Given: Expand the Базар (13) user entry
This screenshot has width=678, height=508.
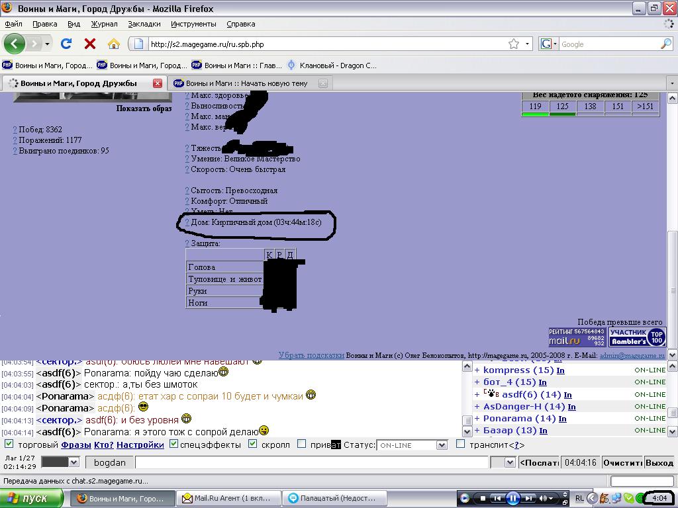Looking at the screenshot, I should [477, 430].
